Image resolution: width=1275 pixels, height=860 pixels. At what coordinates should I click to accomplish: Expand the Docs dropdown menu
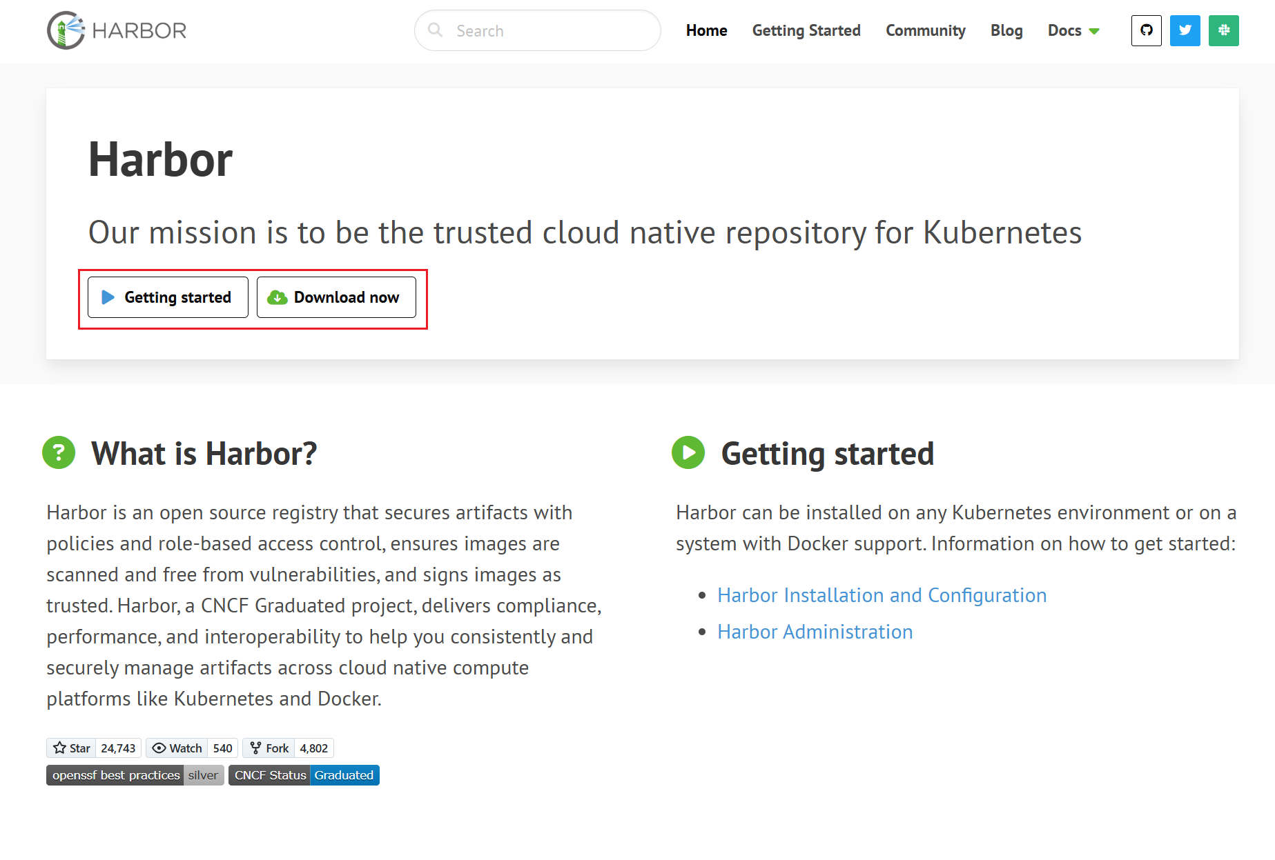(x=1073, y=30)
